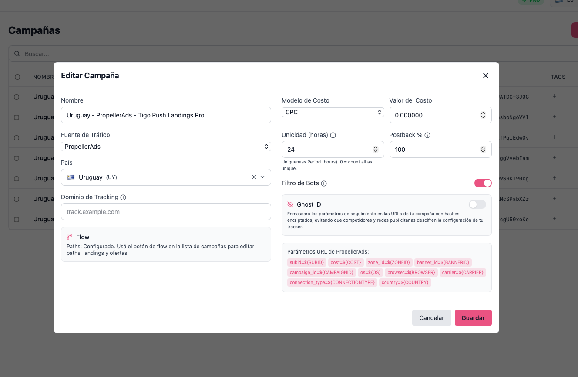The height and width of the screenshot is (377, 578).
Task: Click the country=${COUNTRY} parameter chip
Action: [x=405, y=283]
